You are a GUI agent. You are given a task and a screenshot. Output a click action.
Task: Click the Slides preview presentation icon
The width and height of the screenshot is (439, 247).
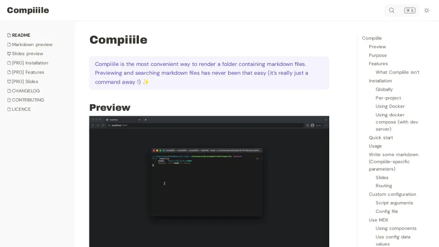(9, 54)
